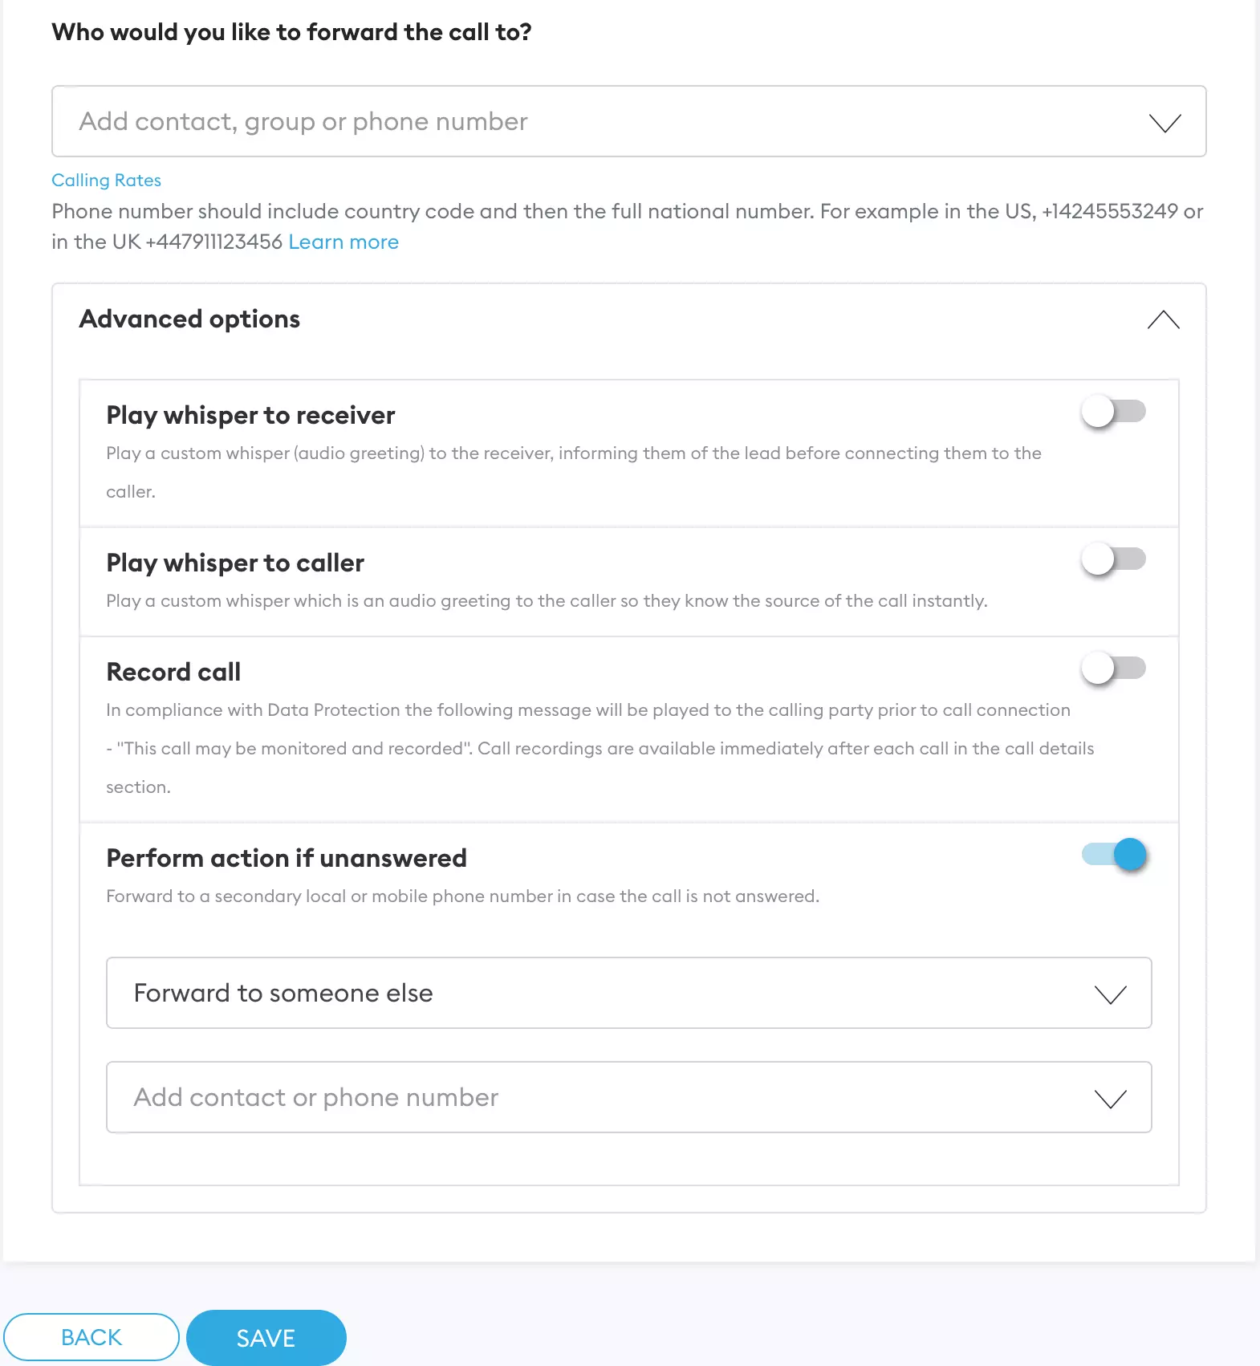Click the Play whisper to receiver title
Viewport: 1260px width, 1366px height.
(250, 416)
